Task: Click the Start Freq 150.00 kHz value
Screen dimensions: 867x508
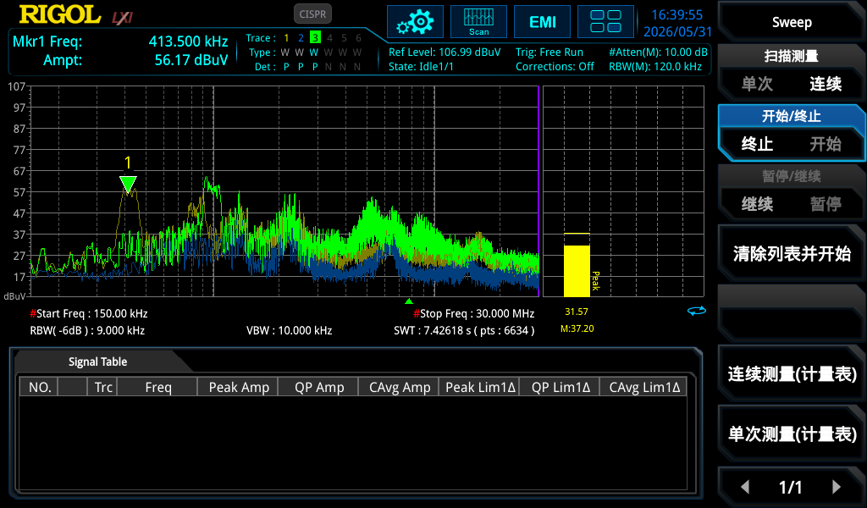Action: click(x=88, y=313)
